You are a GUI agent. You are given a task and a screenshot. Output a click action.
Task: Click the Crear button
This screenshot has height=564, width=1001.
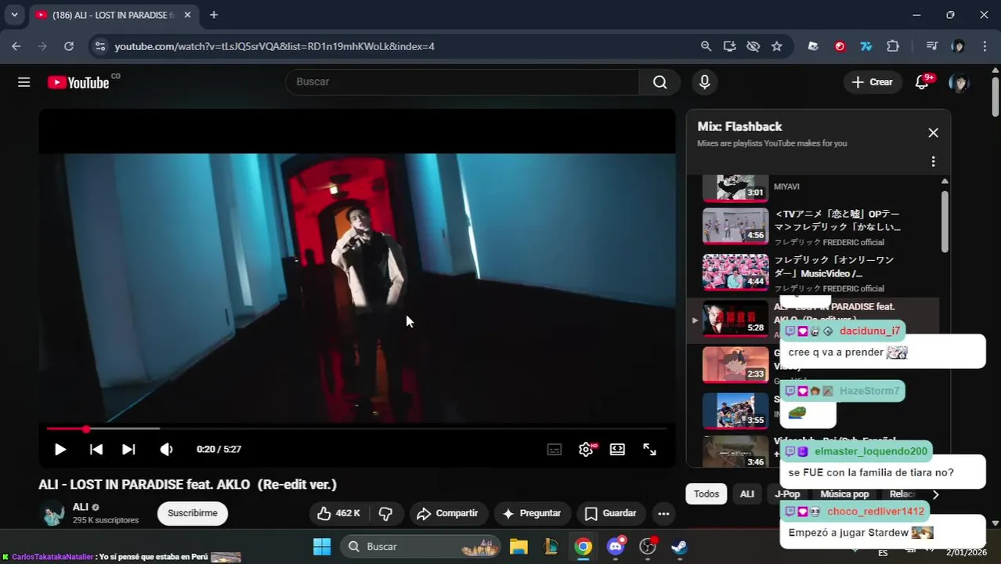pyautogui.click(x=873, y=82)
